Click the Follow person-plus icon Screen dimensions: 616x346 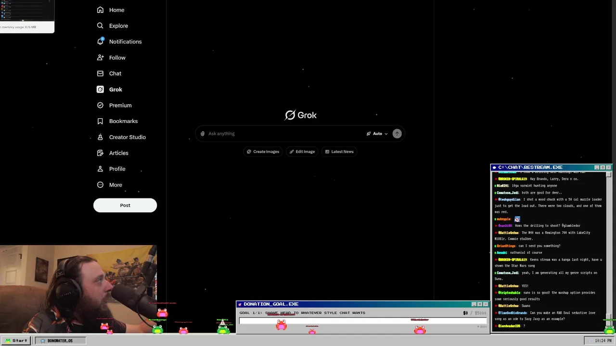tap(100, 57)
